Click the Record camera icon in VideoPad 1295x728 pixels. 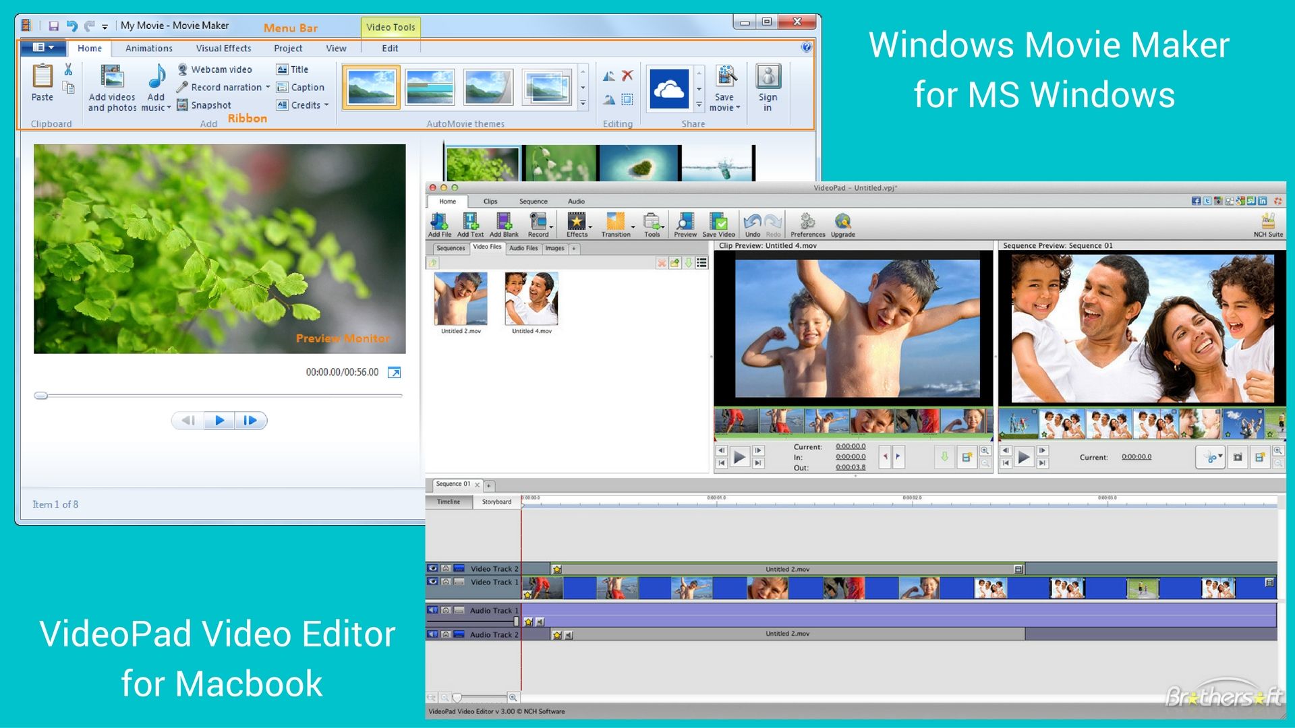coord(538,220)
